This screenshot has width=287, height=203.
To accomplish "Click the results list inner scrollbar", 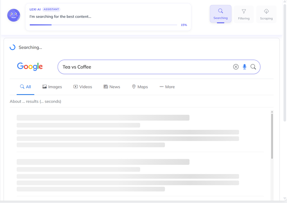I will point(272,136).
